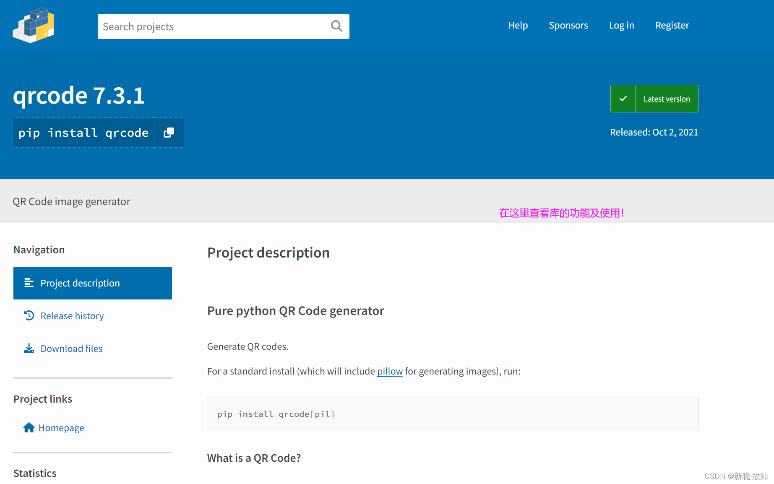Visit the project Homepage link
774x484 pixels.
pyautogui.click(x=61, y=428)
